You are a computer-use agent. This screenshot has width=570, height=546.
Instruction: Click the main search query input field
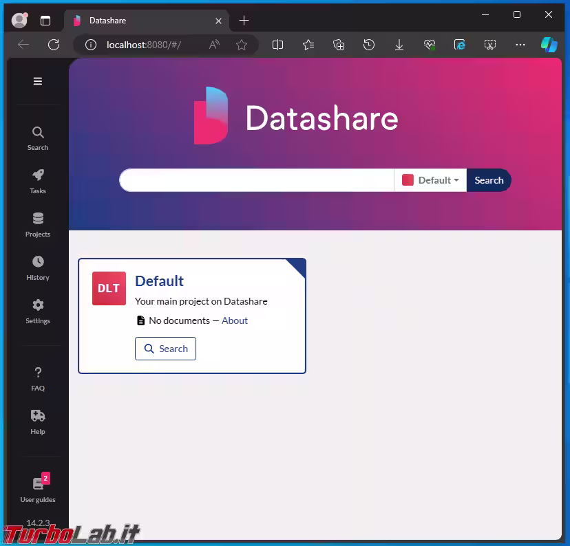click(x=257, y=180)
